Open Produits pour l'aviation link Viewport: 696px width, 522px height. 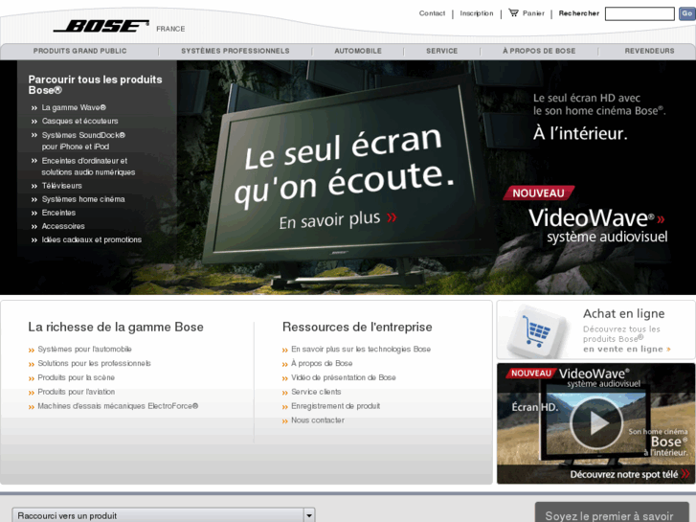point(76,392)
